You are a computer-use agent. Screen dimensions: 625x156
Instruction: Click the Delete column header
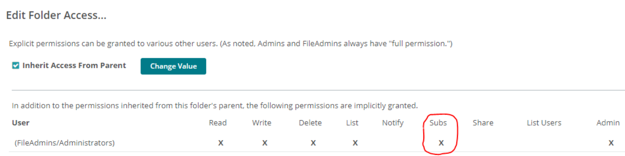pos(310,123)
